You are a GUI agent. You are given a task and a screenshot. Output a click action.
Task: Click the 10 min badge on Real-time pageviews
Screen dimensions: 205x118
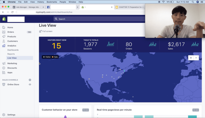coord(196,110)
